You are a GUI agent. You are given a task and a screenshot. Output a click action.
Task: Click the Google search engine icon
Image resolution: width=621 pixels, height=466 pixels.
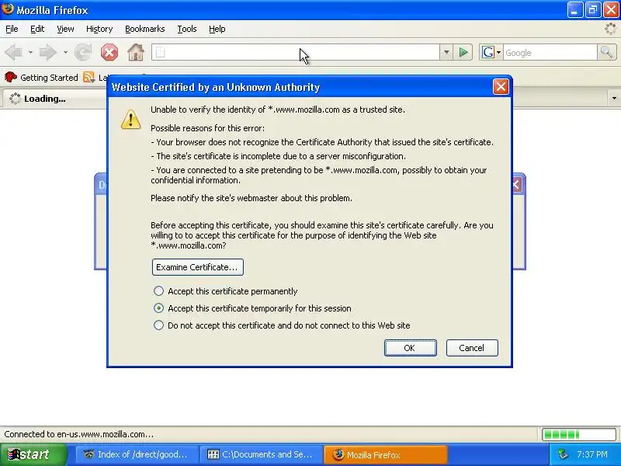click(x=488, y=52)
